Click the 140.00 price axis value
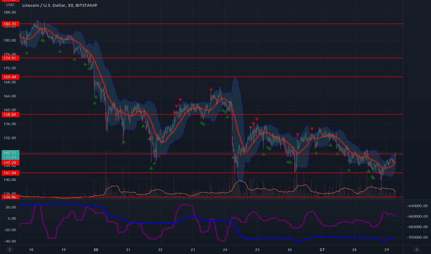Screen dimensions: 431x254 (10, 180)
